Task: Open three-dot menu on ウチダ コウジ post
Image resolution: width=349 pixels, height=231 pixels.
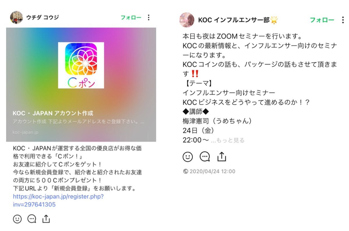Action: pyautogui.click(x=149, y=17)
